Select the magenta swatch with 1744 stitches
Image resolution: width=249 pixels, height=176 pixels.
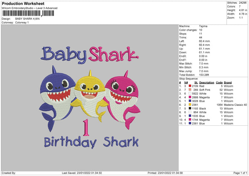(190, 120)
